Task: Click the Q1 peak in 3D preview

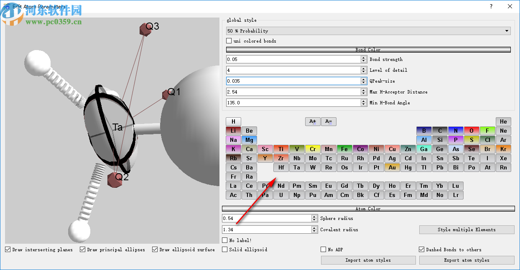Action: click(165, 95)
